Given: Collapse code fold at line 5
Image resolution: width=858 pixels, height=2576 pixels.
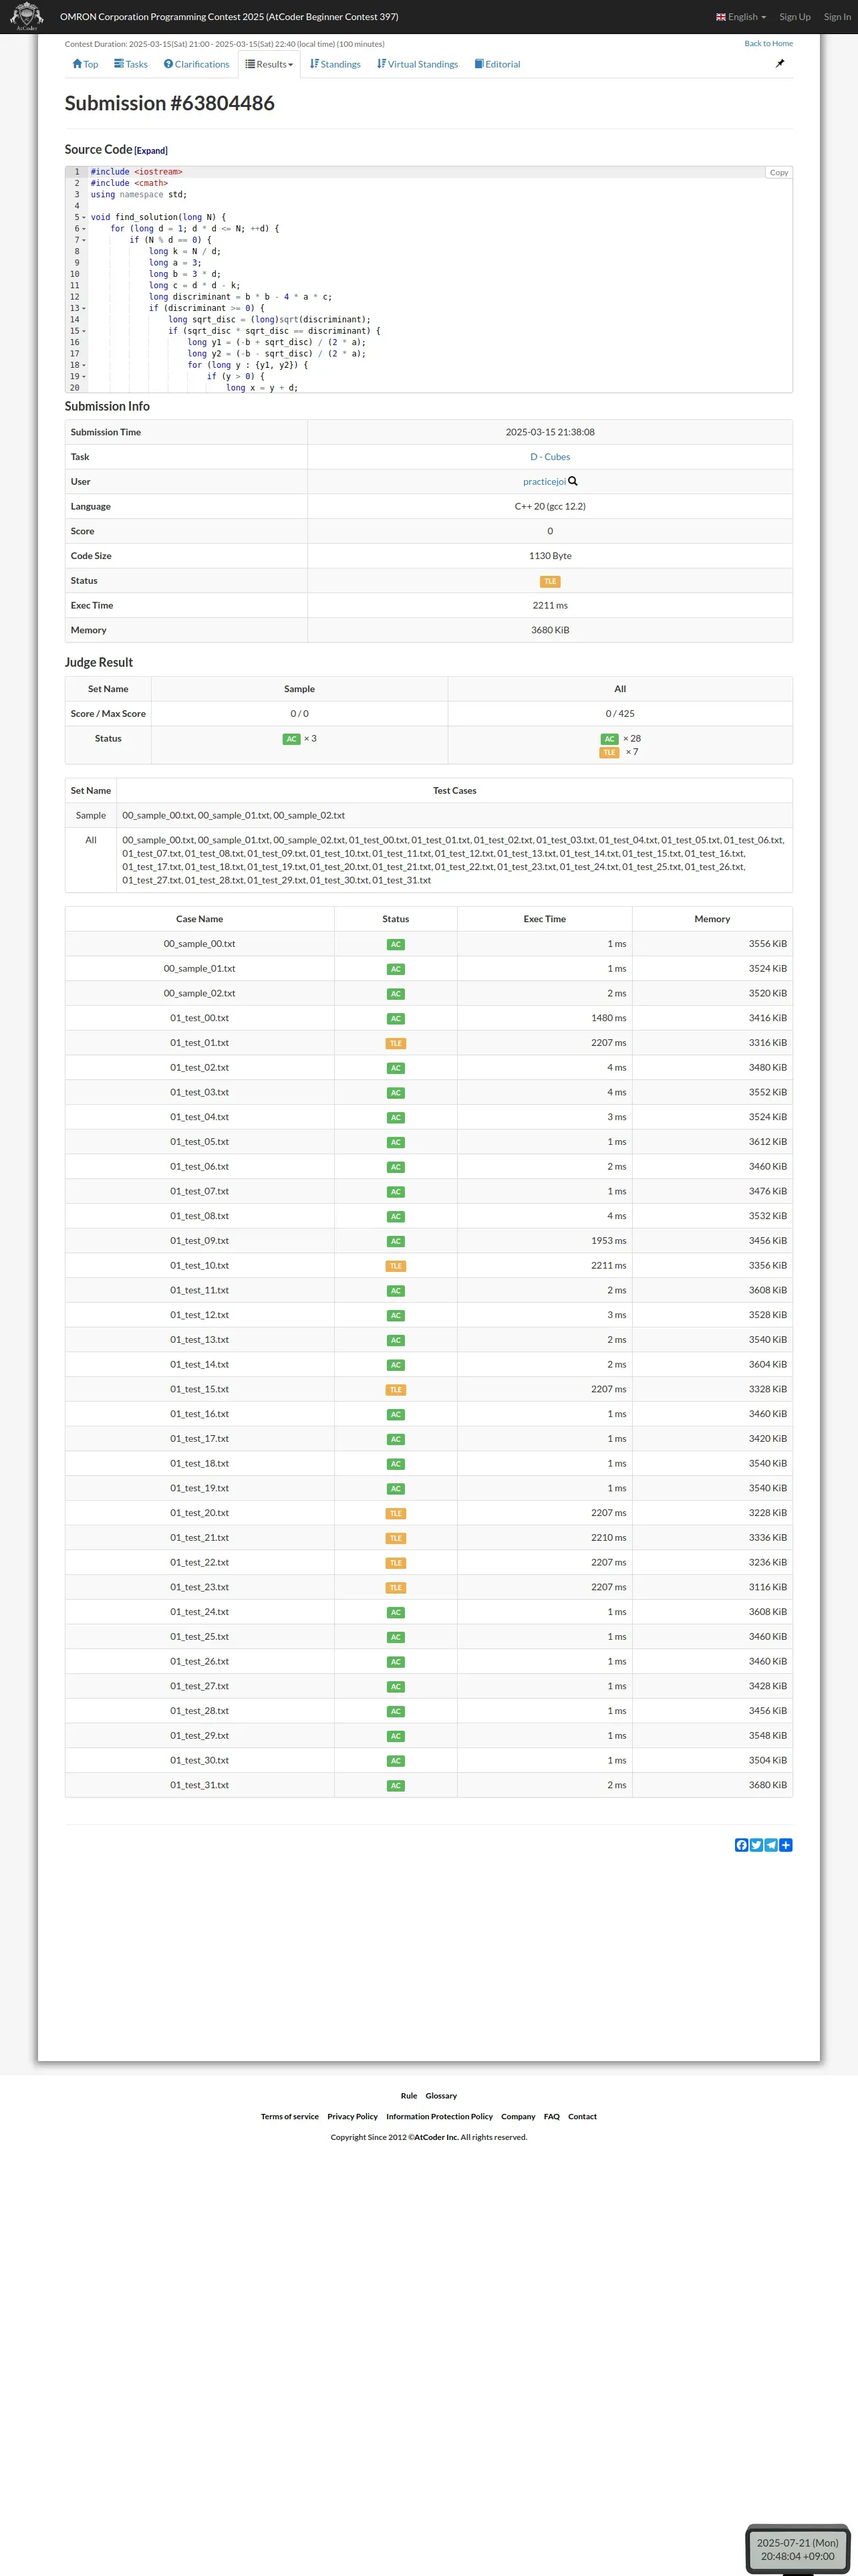Looking at the screenshot, I should (84, 217).
